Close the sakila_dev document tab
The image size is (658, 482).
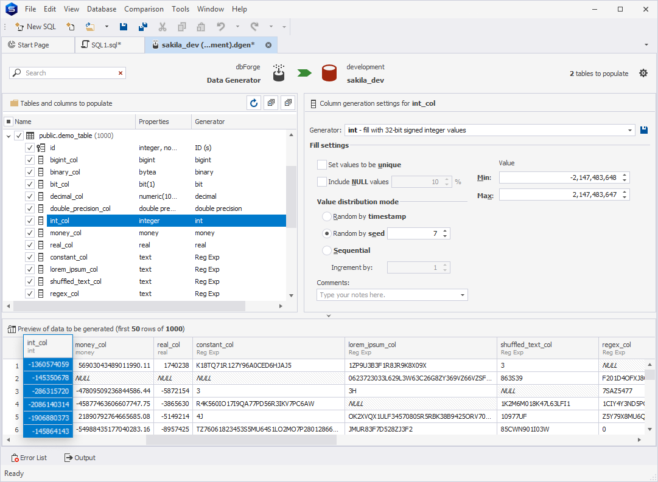point(268,45)
